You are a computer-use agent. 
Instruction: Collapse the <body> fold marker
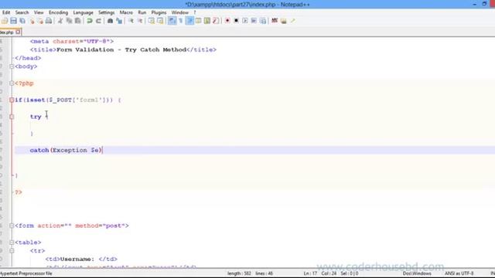point(12,66)
